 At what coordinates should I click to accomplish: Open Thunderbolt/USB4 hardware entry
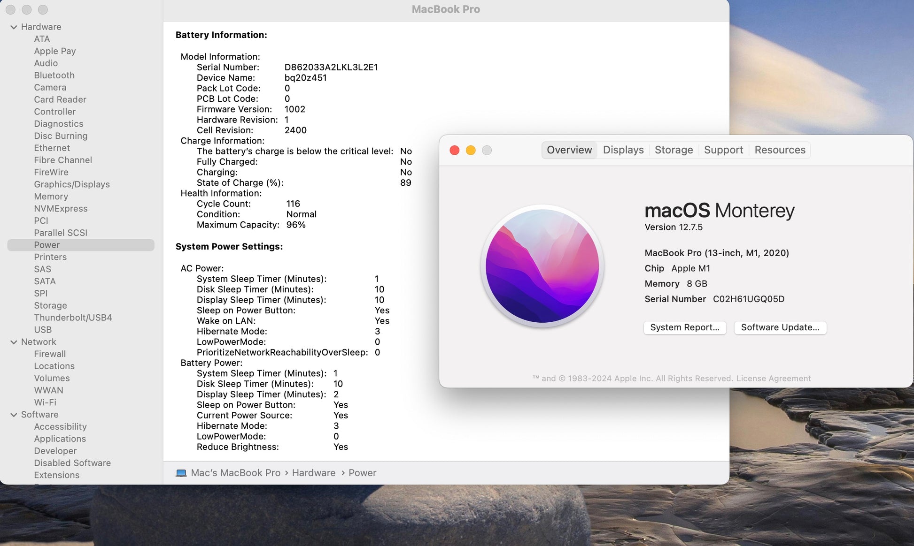click(73, 318)
